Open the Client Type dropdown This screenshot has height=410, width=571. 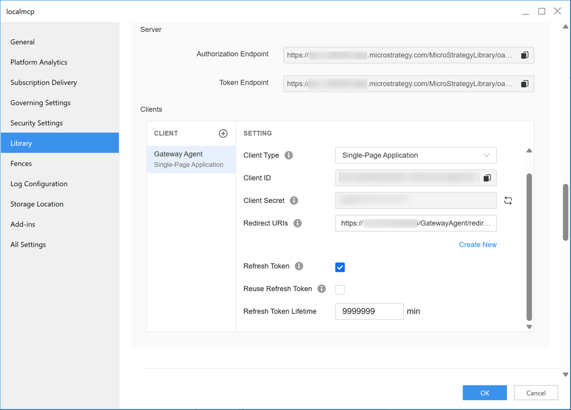(416, 155)
